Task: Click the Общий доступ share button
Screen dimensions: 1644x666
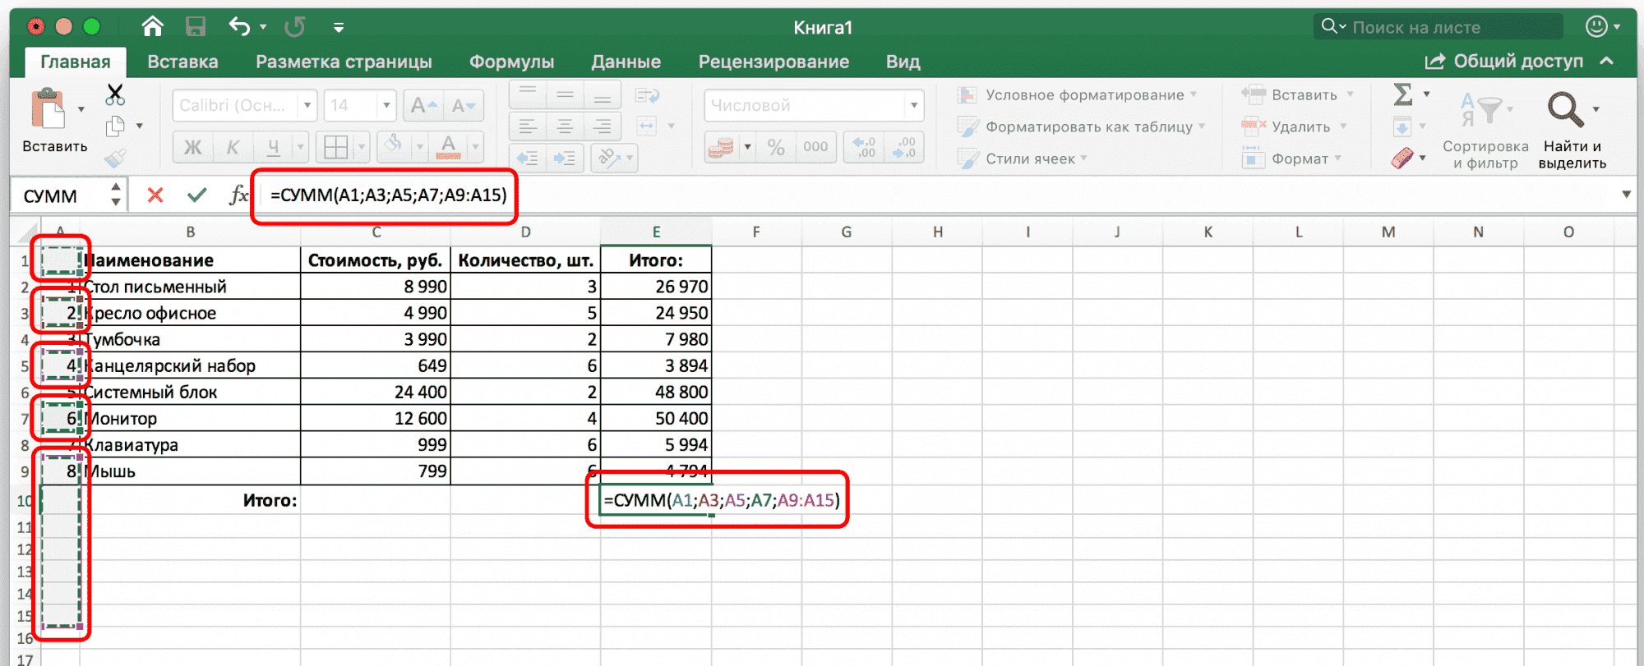Action: tap(1504, 62)
